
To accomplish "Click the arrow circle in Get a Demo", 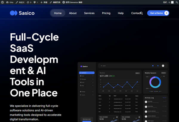I will tap(166, 13).
